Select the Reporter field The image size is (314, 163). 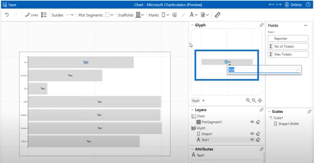point(288,39)
